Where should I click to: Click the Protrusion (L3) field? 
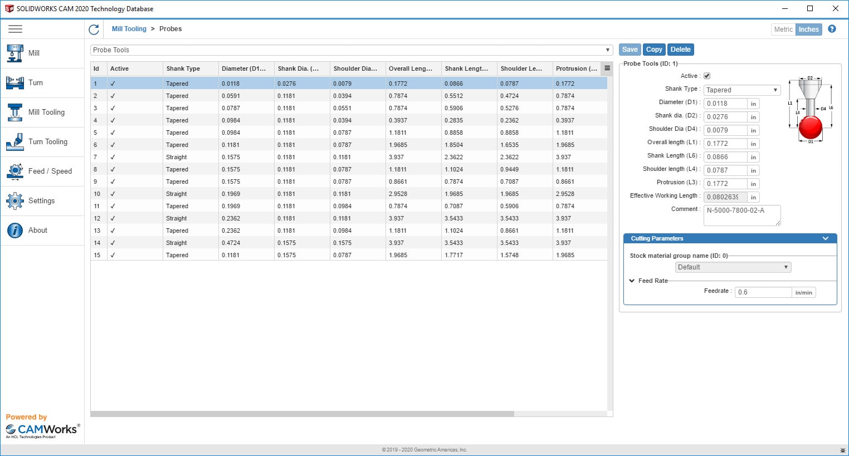[x=725, y=184]
